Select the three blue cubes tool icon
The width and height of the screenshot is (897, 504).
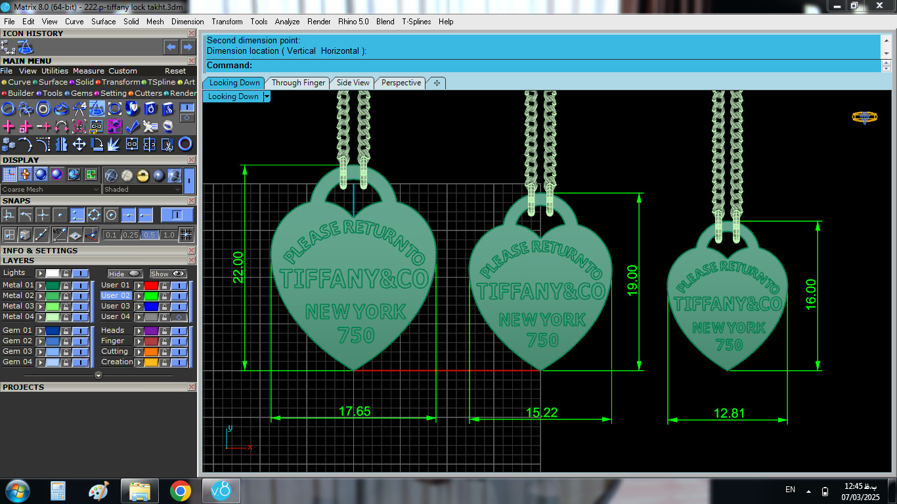click(x=8, y=144)
